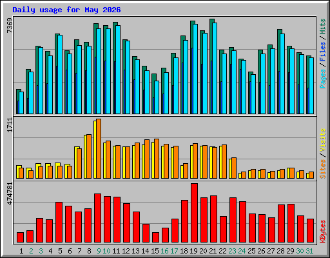Click day 21 on the x-axis

(213, 251)
